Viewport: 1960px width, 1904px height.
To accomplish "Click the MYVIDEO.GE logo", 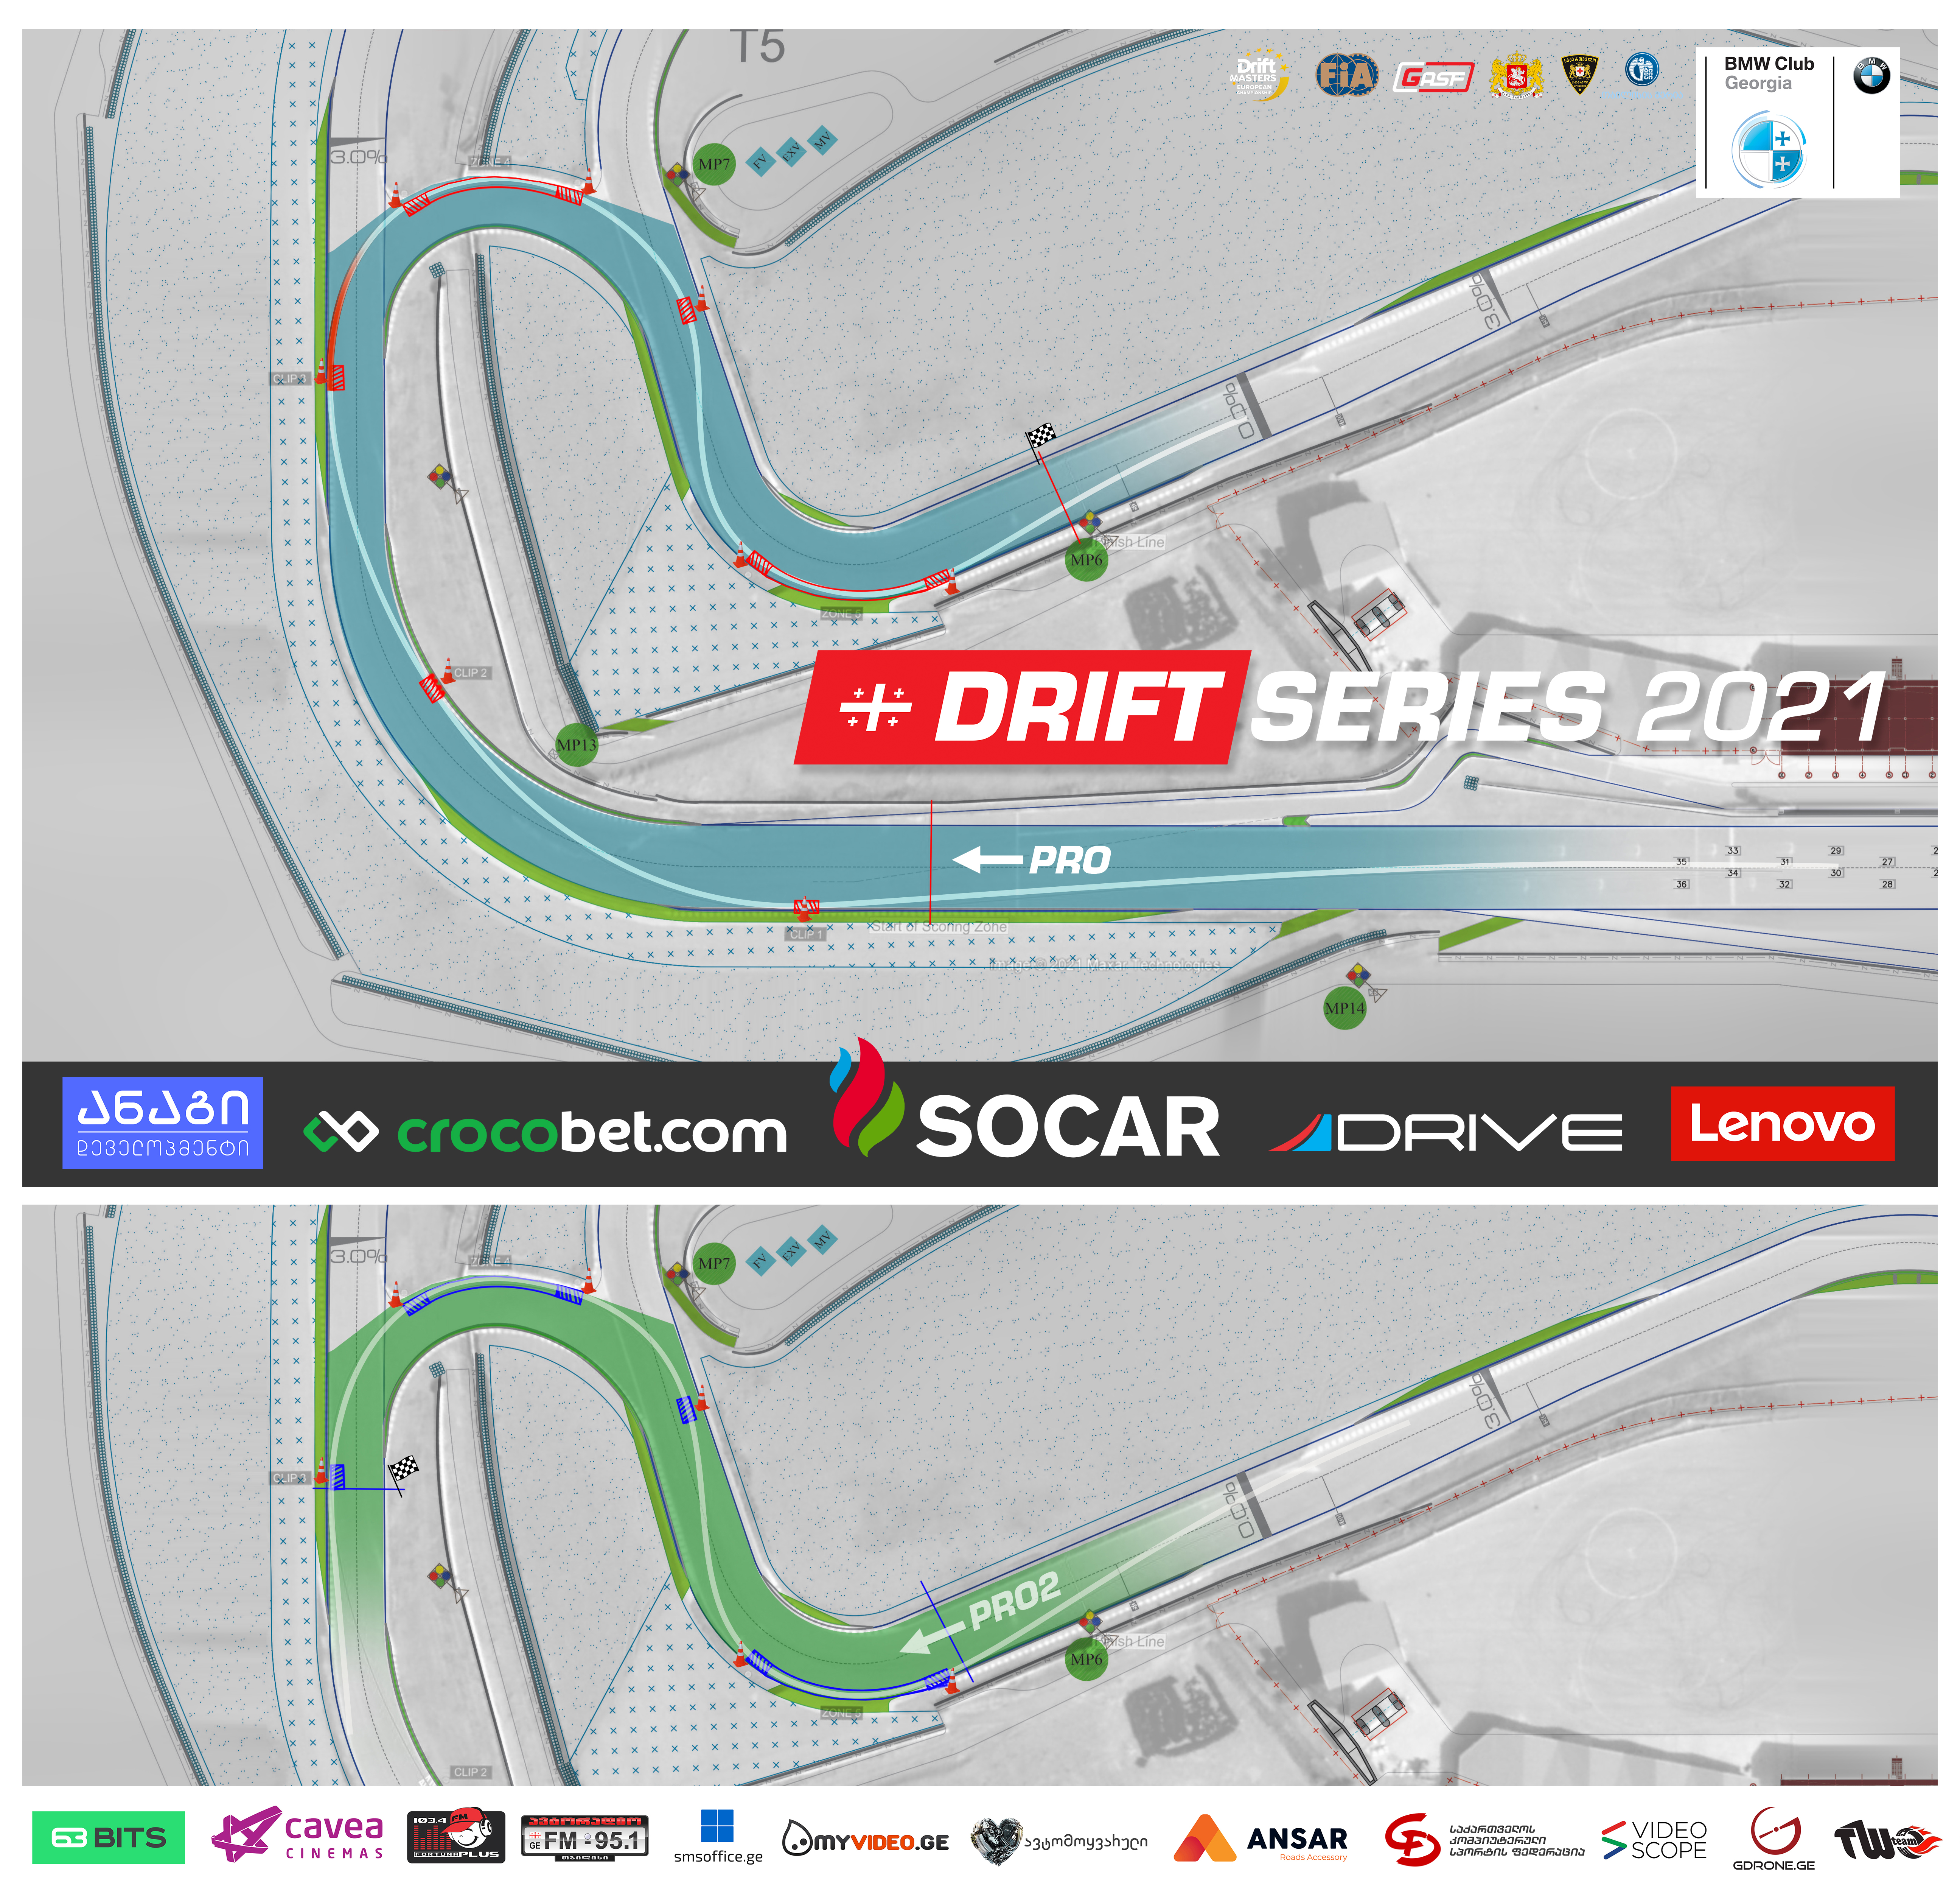I will pyautogui.click(x=865, y=1839).
